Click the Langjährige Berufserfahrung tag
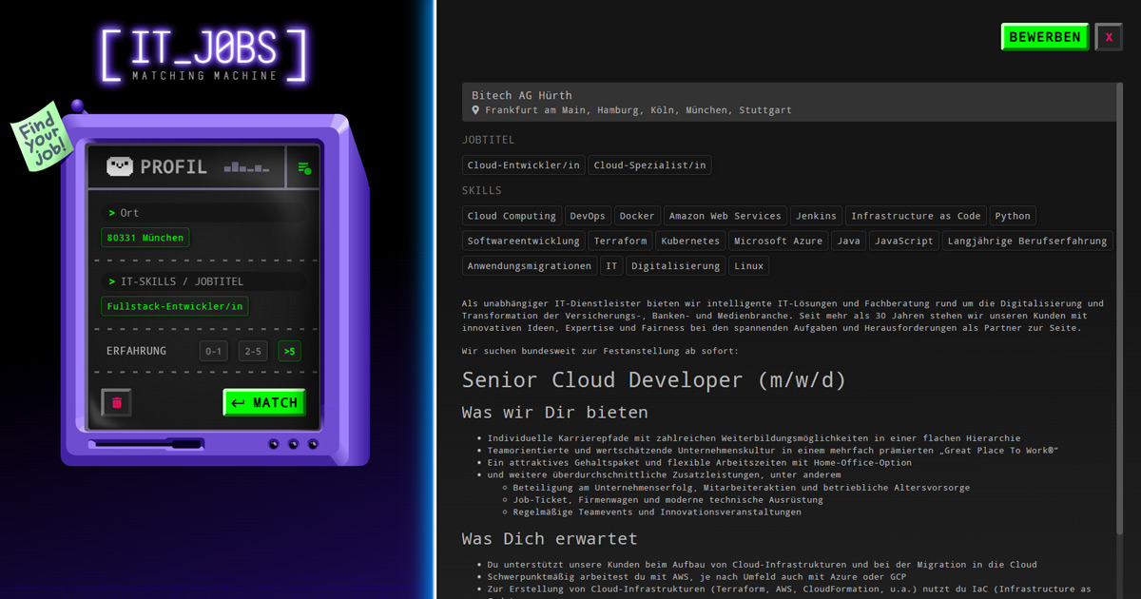Screen dimensions: 1141x599 point(1028,241)
